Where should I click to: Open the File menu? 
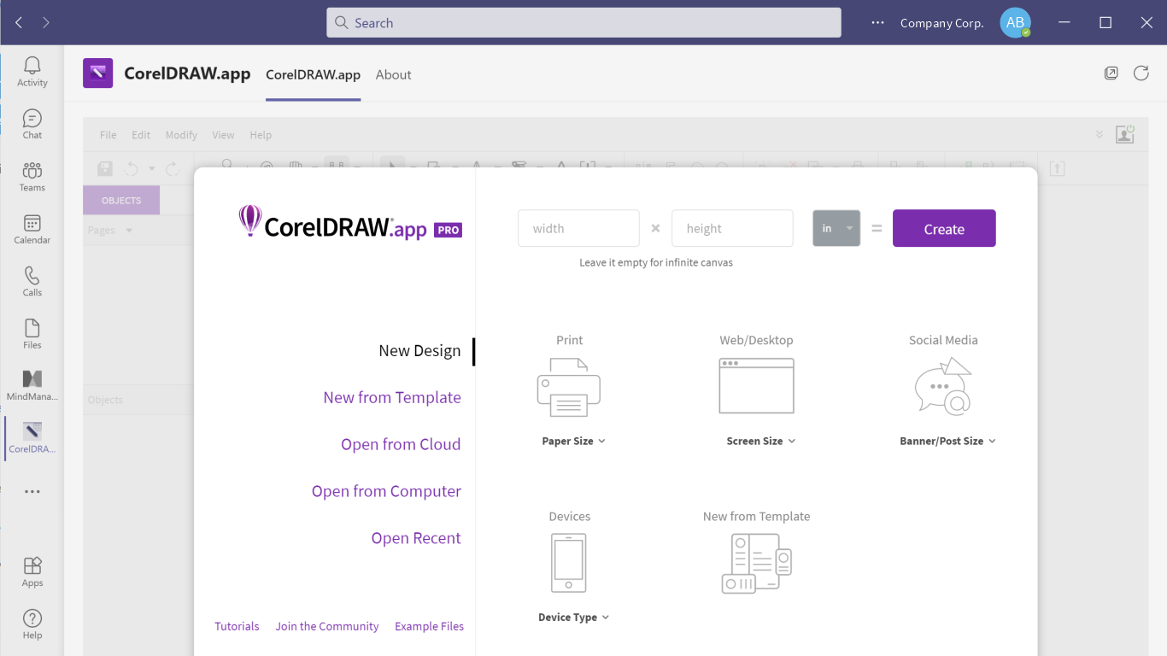tap(108, 135)
